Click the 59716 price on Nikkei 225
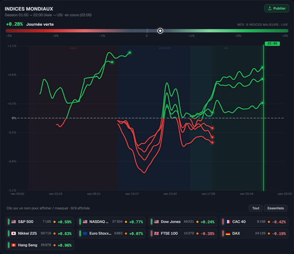 [x=46, y=233]
